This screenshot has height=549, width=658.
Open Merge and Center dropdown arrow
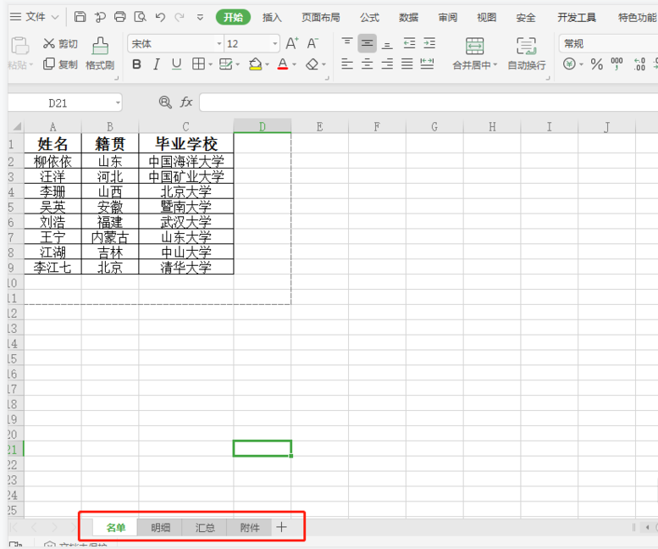(495, 65)
